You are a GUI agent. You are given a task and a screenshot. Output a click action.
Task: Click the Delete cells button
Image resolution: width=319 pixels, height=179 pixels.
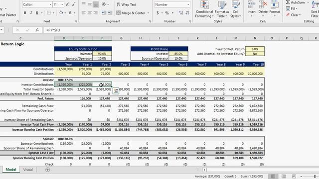pyautogui.click(x=263, y=9)
